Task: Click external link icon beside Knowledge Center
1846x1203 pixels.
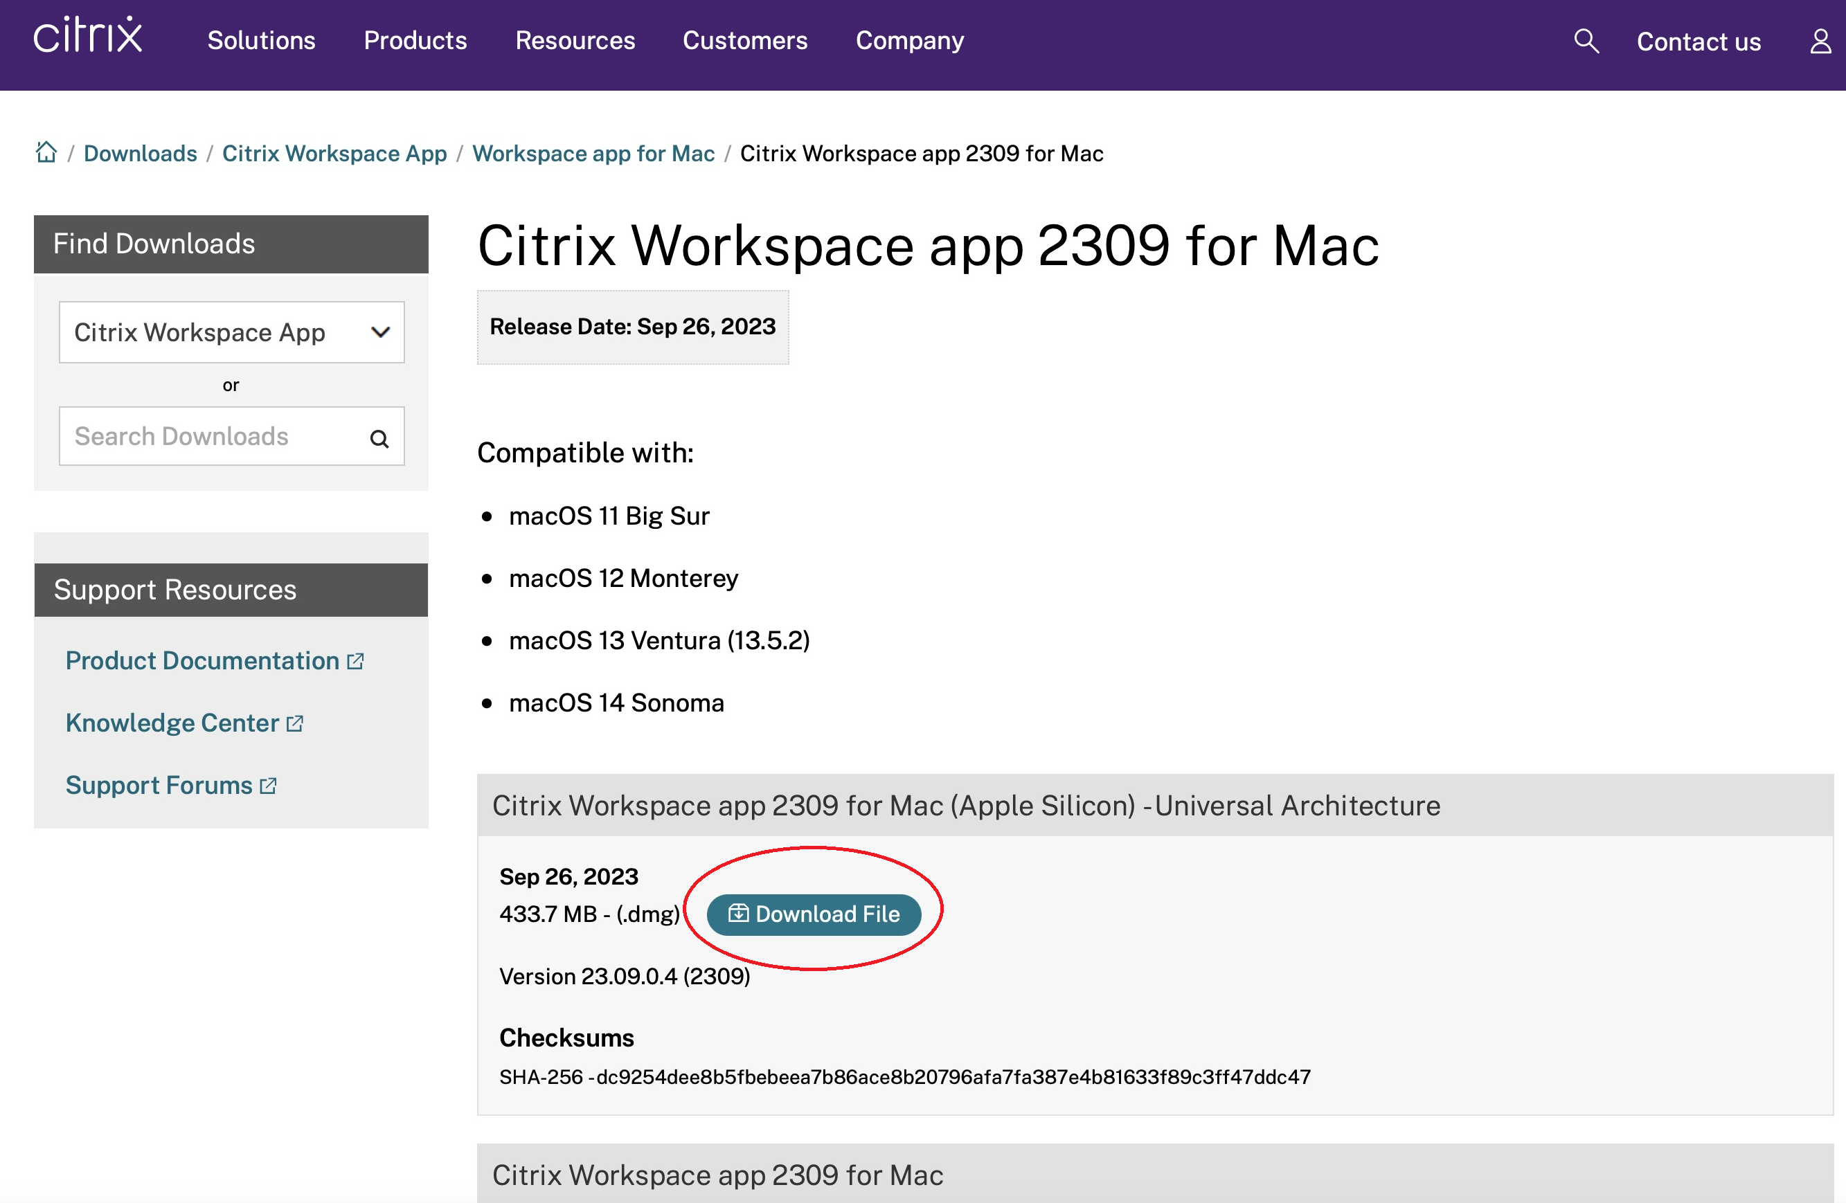Action: pos(295,723)
